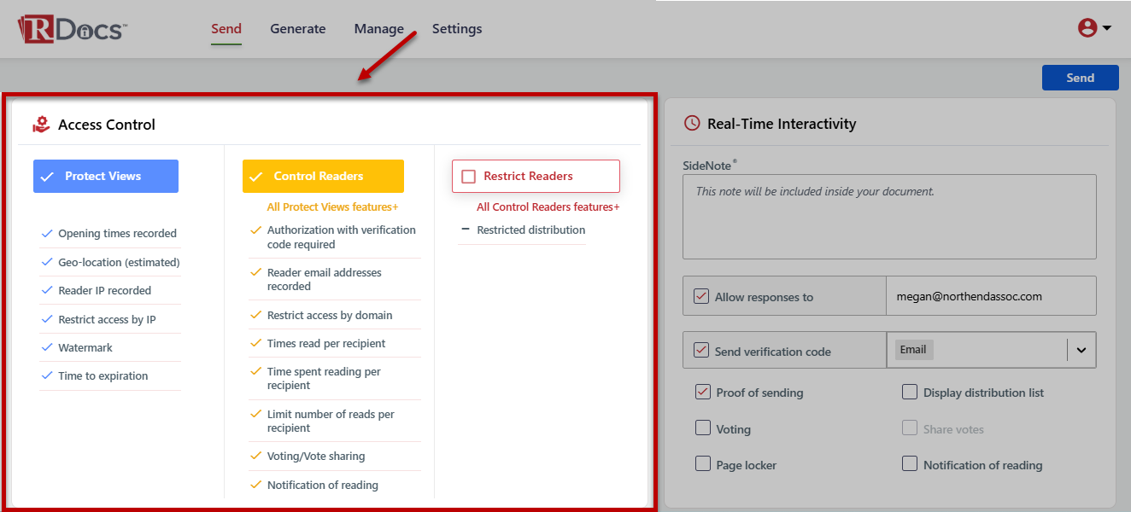This screenshot has height=512, width=1131.
Task: Click the yellow Control Readers button
Action: [x=323, y=177]
